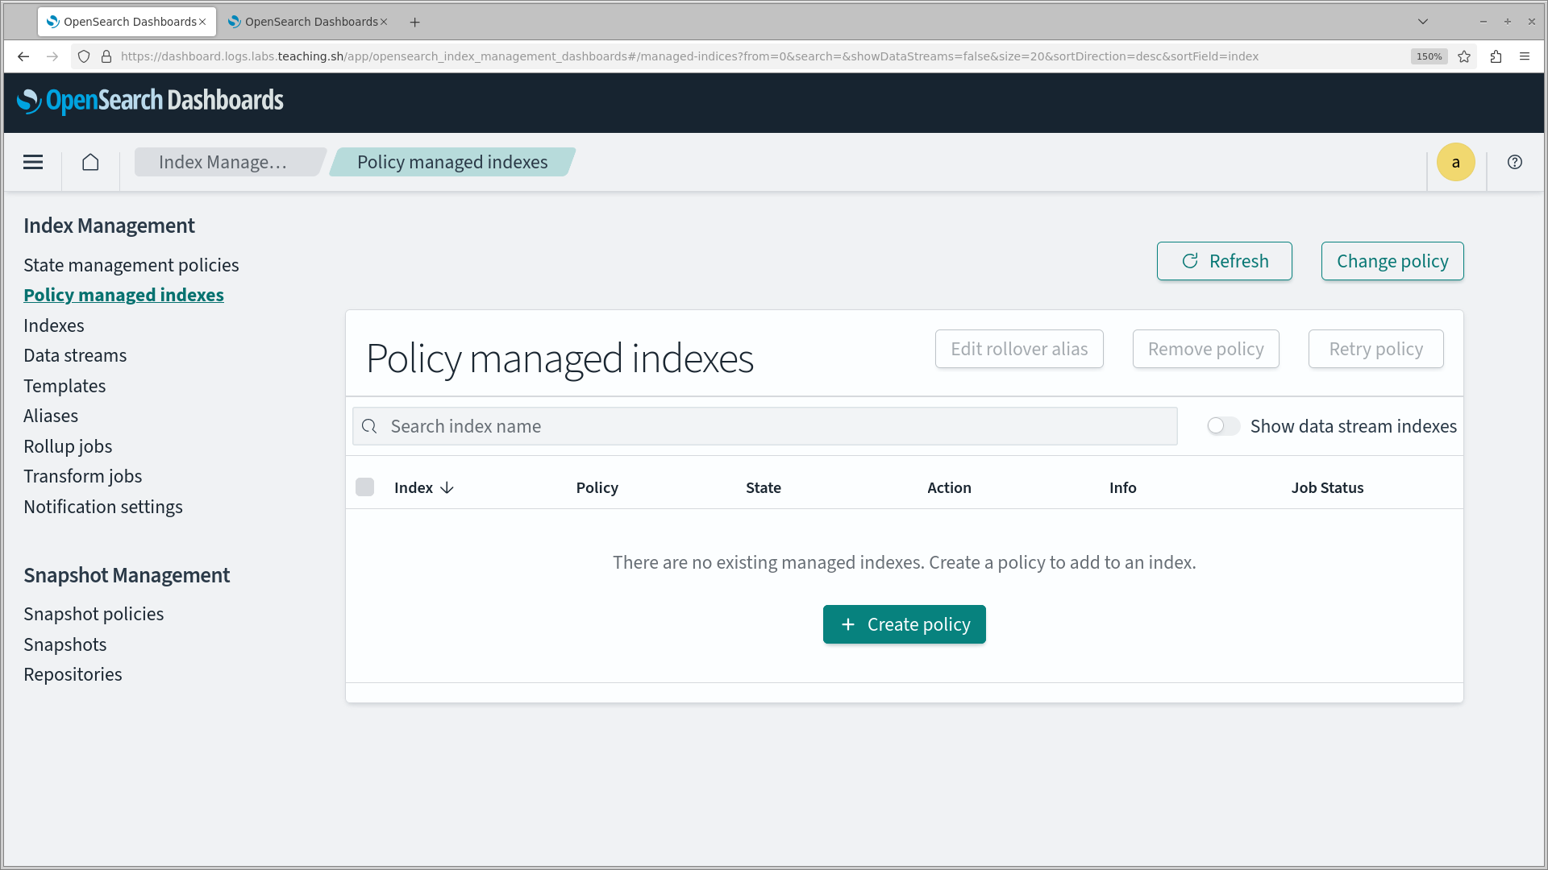Open browser extensions icon
The image size is (1548, 870).
pyautogui.click(x=1496, y=56)
